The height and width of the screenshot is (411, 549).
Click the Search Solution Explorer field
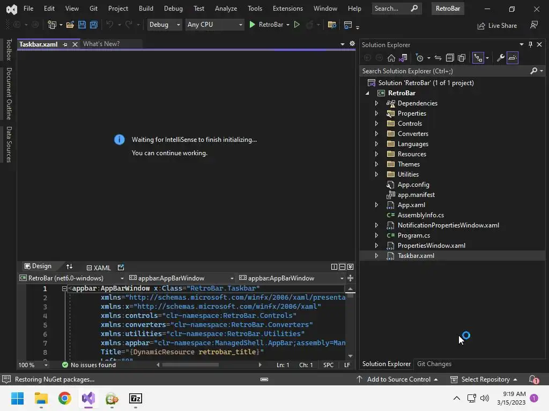click(x=444, y=71)
